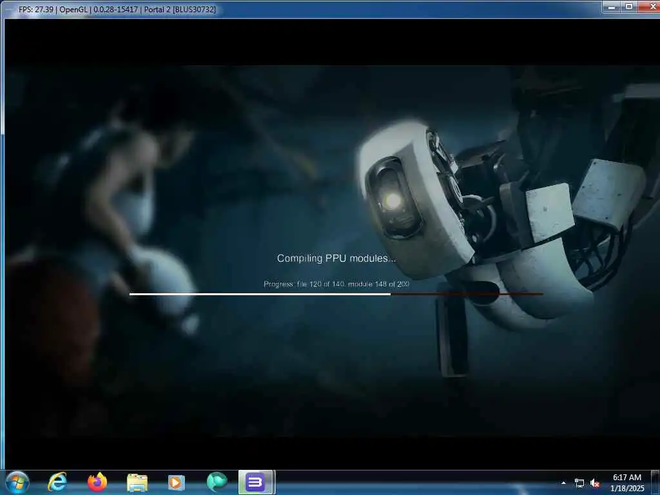Open the Windows Start menu orb
The width and height of the screenshot is (660, 495).
17,483
